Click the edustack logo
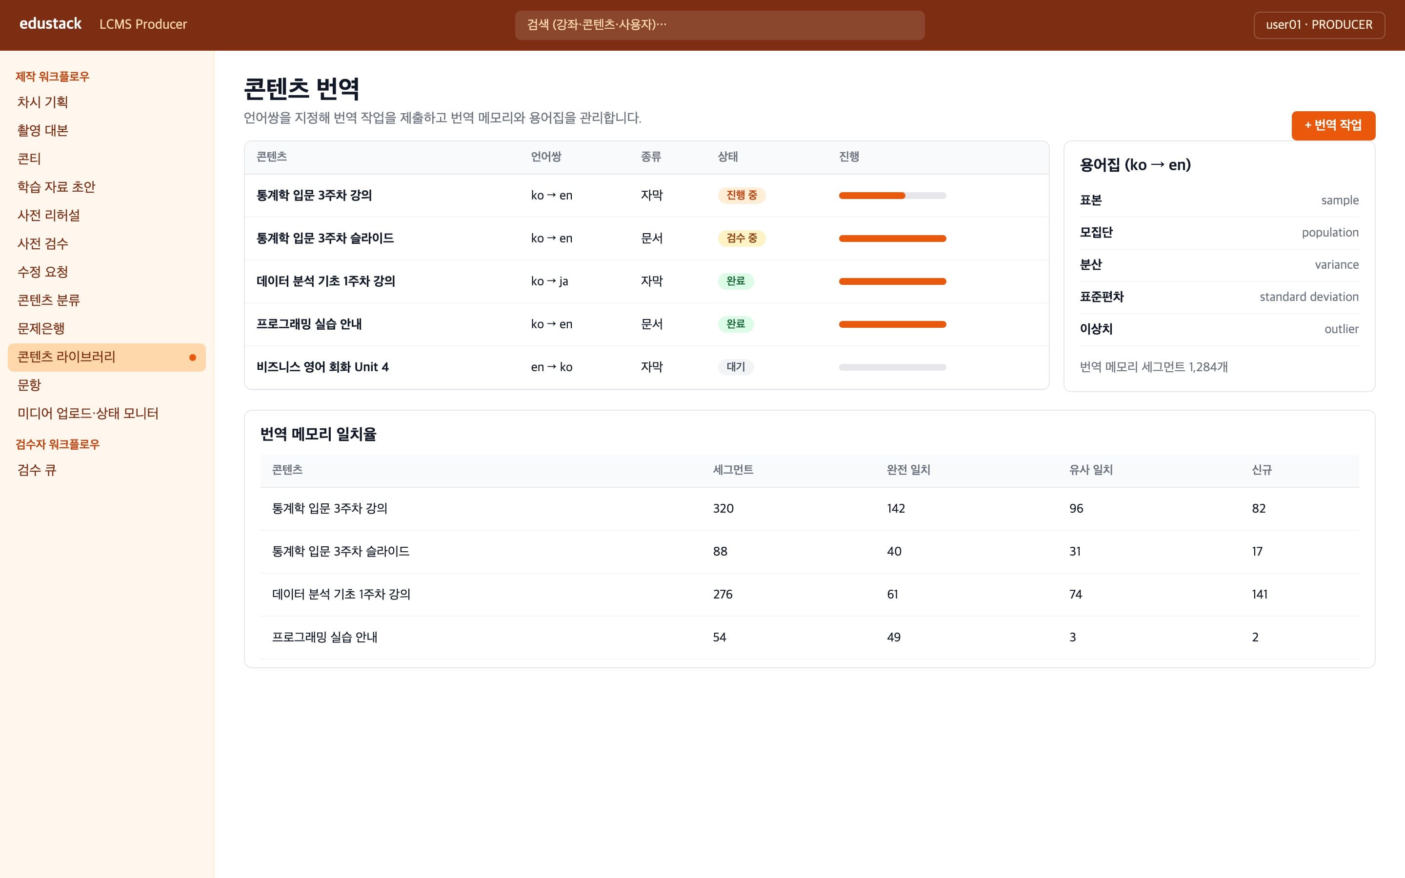This screenshot has height=878, width=1405. click(x=51, y=24)
